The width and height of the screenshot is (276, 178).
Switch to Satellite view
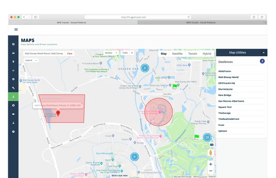tap(177, 54)
